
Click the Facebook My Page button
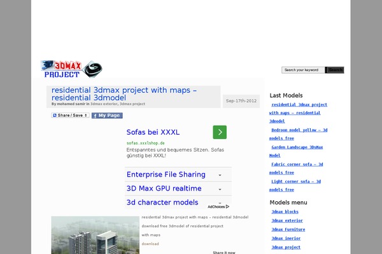click(x=107, y=116)
